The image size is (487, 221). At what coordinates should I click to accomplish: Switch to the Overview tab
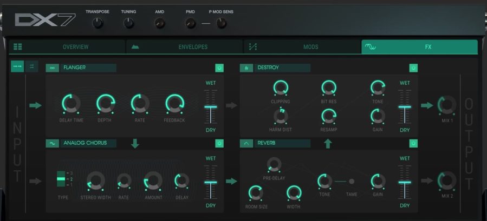67,47
